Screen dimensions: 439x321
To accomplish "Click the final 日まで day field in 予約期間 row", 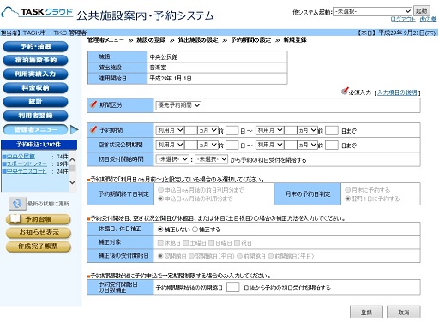I will [332, 130].
